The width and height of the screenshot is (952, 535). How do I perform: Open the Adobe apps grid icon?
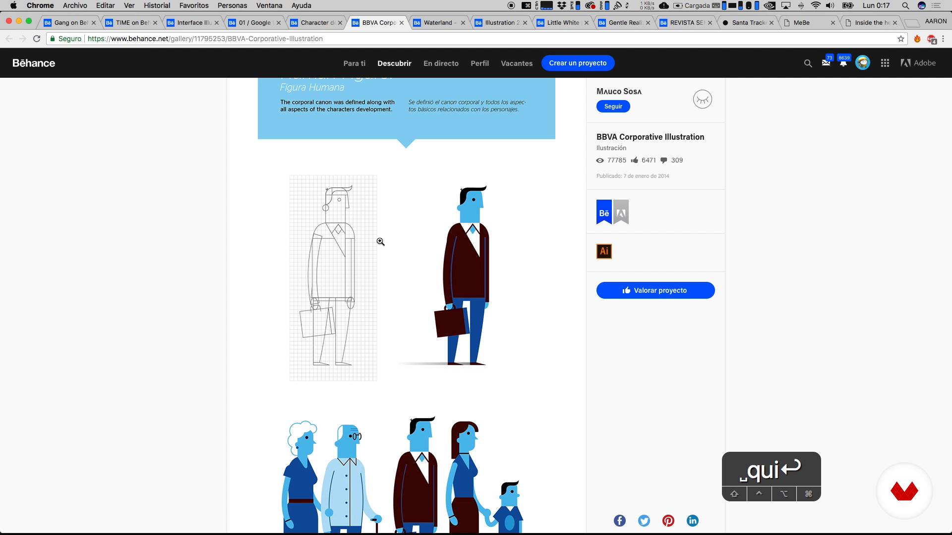click(x=885, y=63)
